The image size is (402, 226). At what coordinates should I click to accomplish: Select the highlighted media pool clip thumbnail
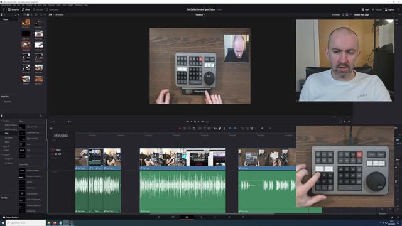[x=26, y=45]
